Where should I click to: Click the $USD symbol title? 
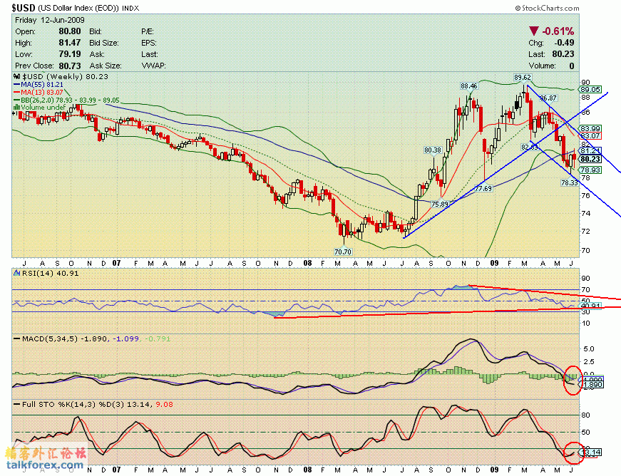point(24,8)
